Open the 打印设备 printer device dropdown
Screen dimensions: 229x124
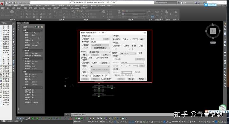[100, 66]
